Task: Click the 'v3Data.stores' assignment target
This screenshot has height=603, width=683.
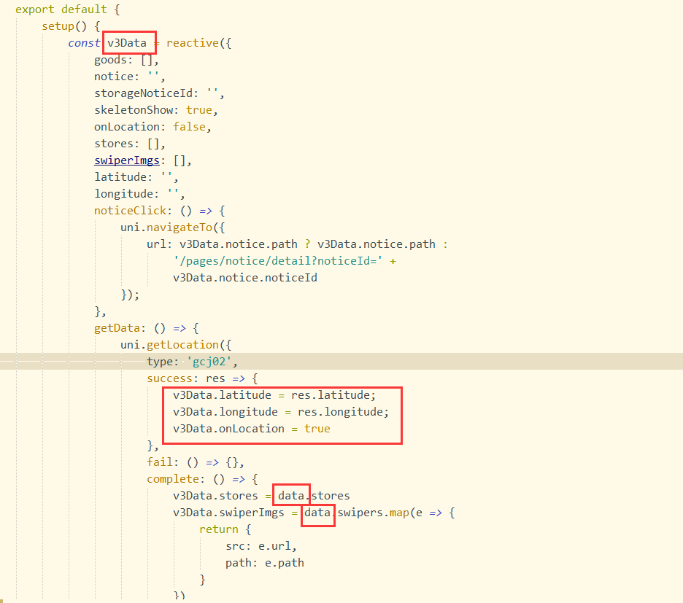Action: coord(215,496)
